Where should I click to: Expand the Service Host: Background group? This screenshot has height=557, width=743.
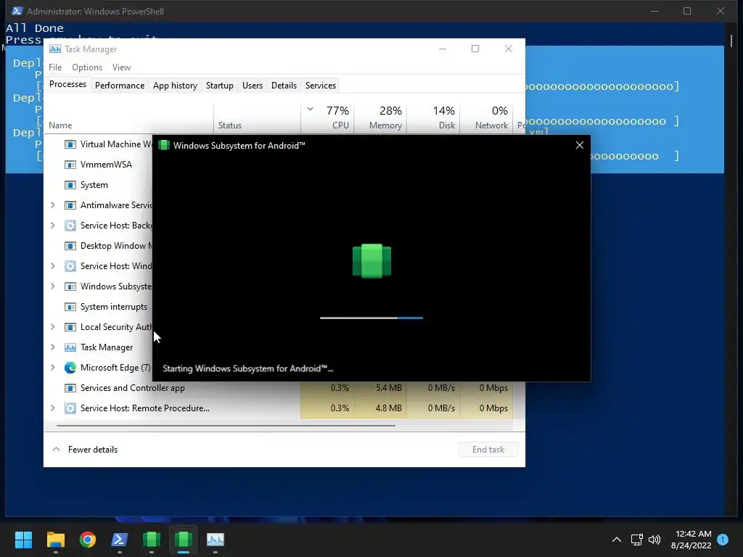click(x=52, y=226)
